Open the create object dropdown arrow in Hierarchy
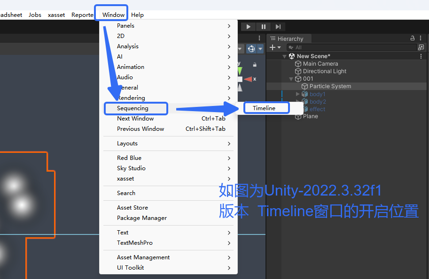This screenshot has width=429, height=279. coord(279,47)
